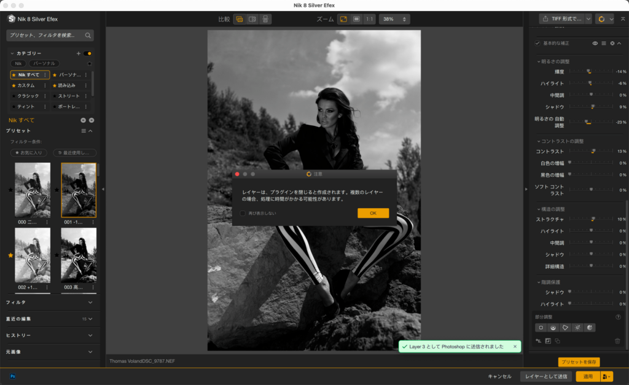Toggle the お気に入り filter chip

tap(28, 153)
